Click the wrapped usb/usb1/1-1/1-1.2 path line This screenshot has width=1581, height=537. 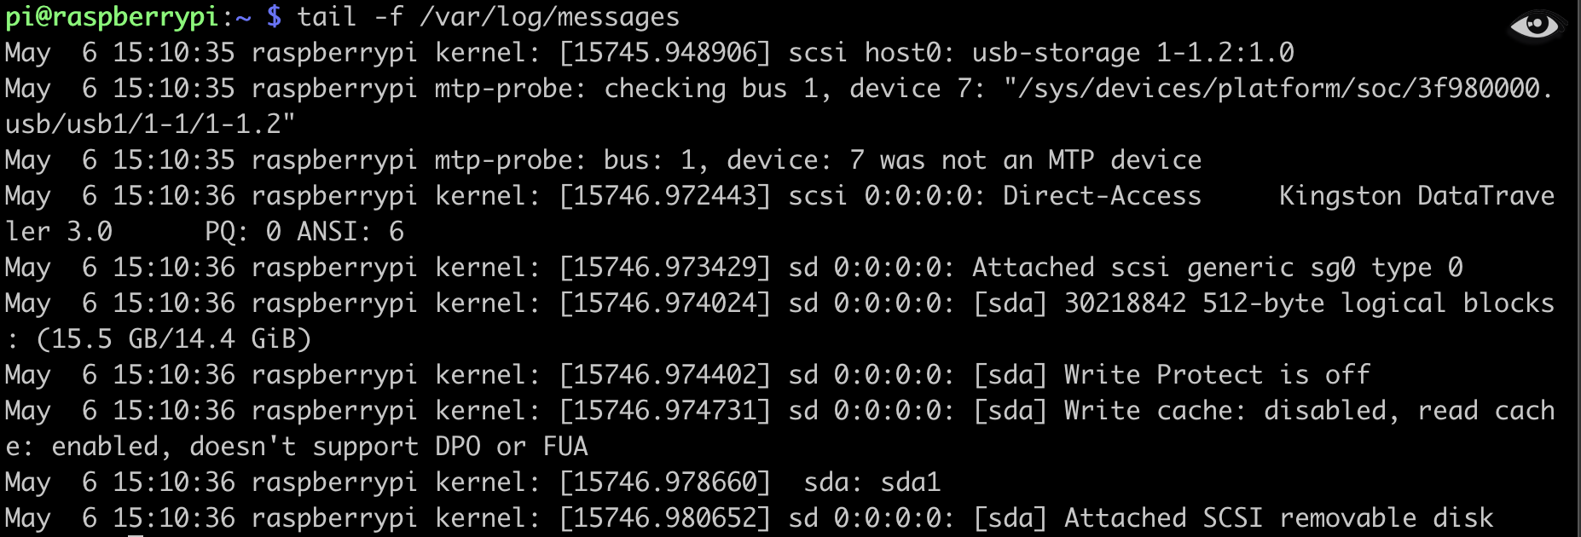pos(150,124)
